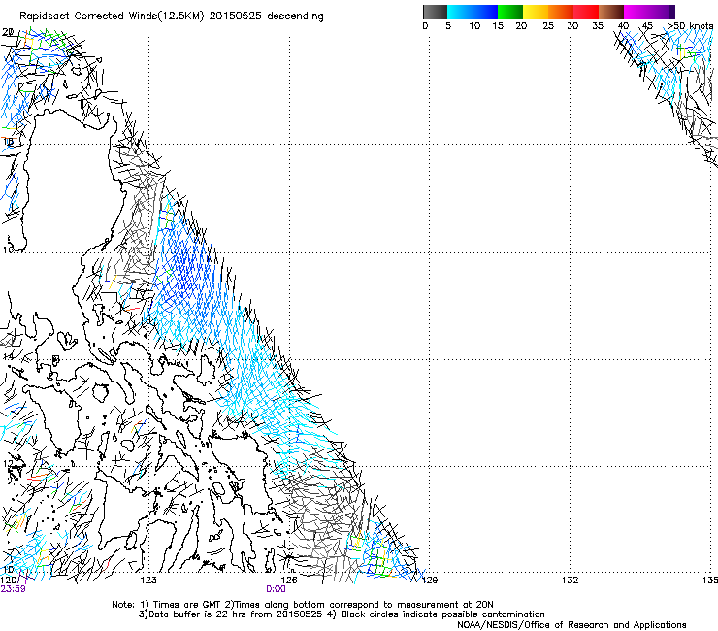
Task: Click the "Data buffer is 22 hrs" note line
Action: 342,614
